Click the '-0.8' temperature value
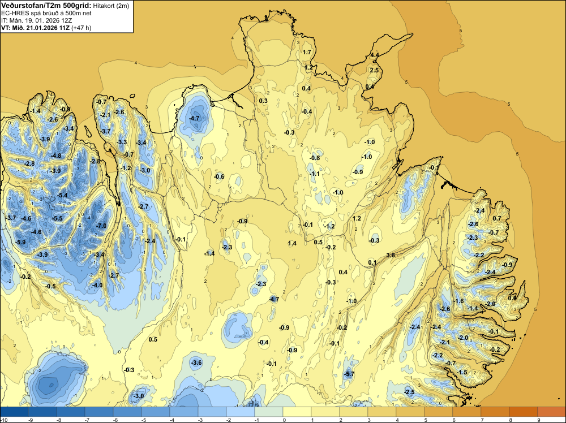The image size is (566, 423). point(315,158)
